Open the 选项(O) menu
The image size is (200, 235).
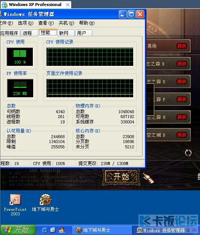(26, 23)
